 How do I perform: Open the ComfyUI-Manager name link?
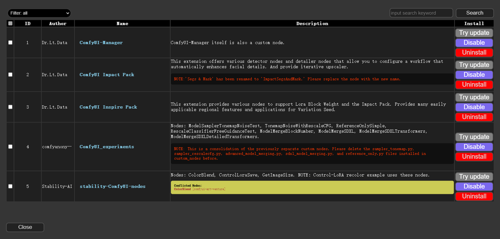pos(101,43)
